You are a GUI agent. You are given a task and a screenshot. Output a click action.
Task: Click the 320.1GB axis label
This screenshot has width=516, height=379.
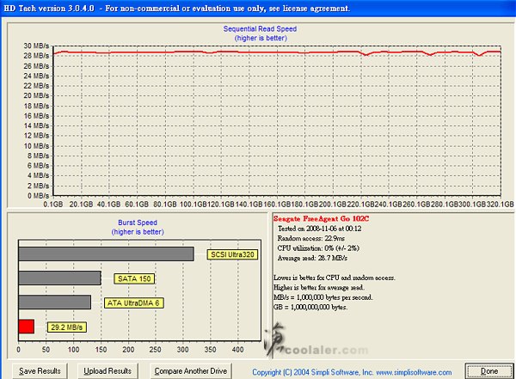(500, 205)
